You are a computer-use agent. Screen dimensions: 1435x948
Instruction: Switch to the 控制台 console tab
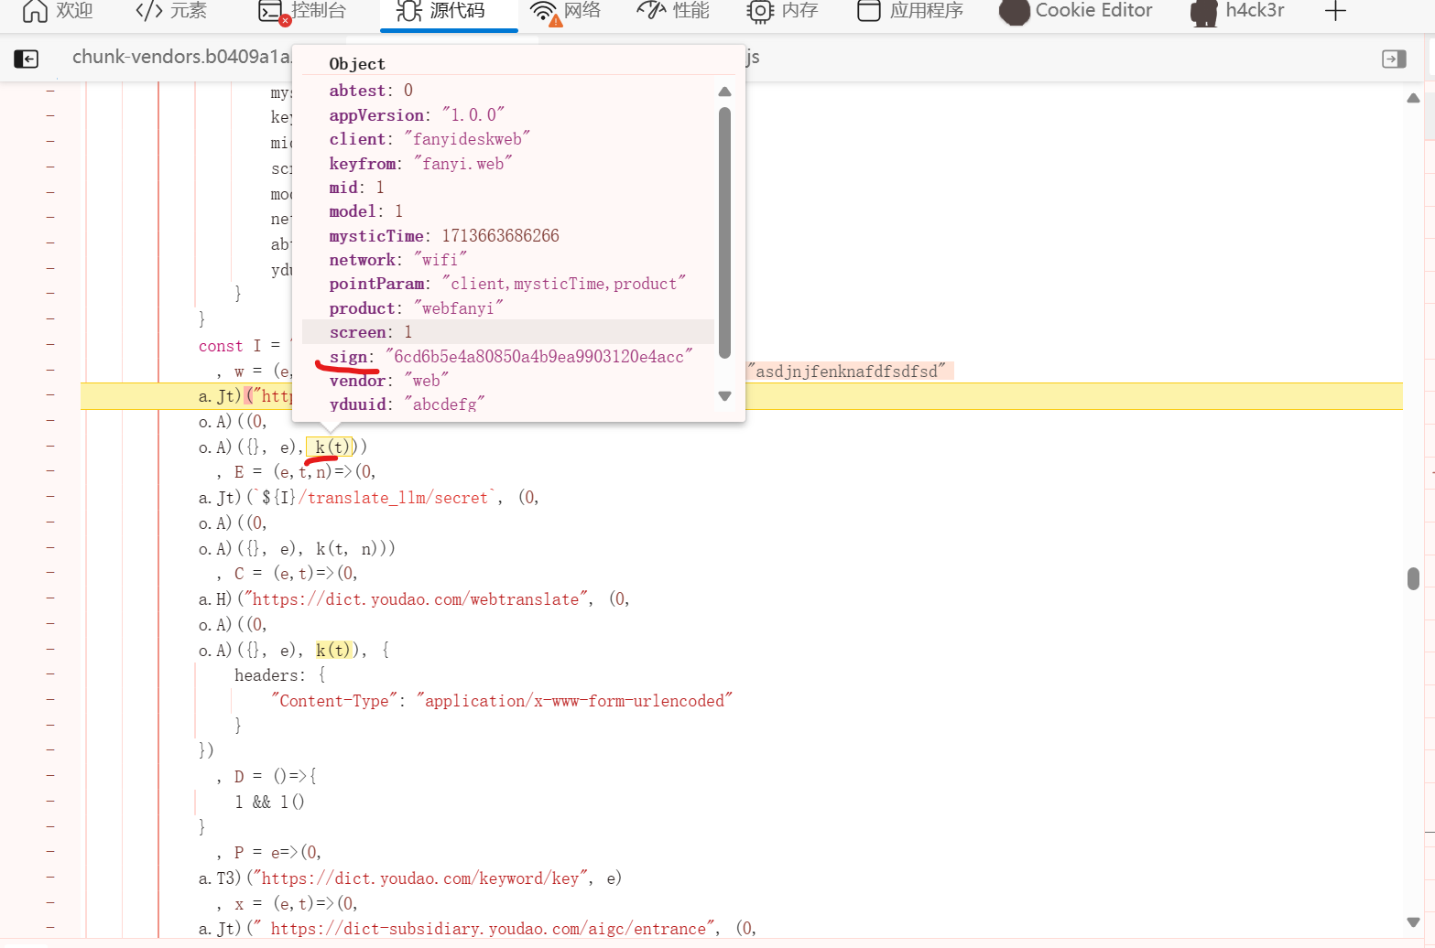click(303, 11)
